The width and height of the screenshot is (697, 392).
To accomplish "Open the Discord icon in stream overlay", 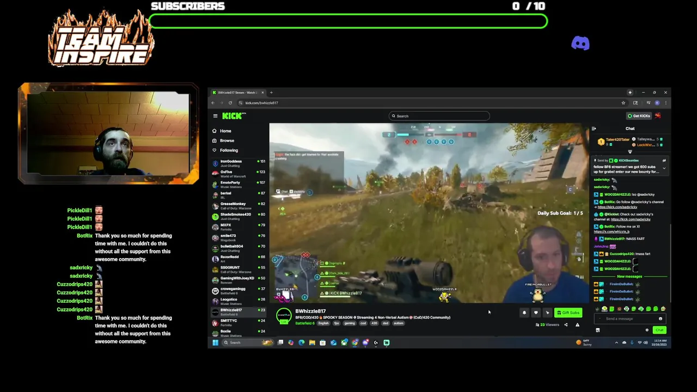I will (580, 43).
